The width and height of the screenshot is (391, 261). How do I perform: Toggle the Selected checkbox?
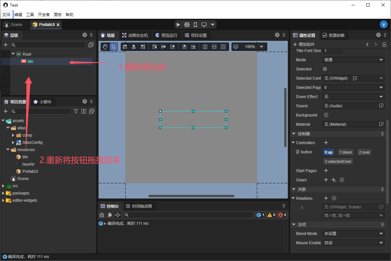pos(325,69)
